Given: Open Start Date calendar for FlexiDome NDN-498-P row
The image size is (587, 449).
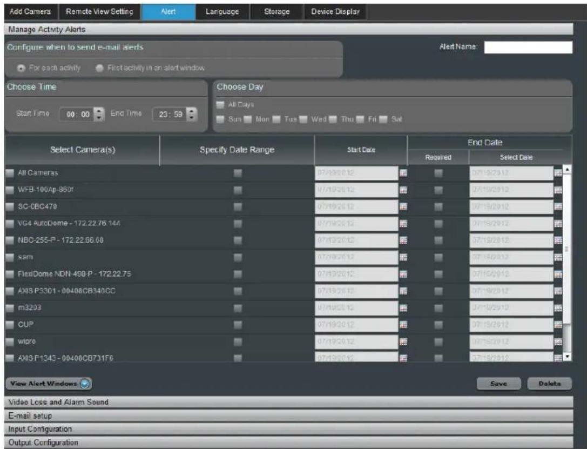Looking at the screenshot, I should (x=403, y=274).
